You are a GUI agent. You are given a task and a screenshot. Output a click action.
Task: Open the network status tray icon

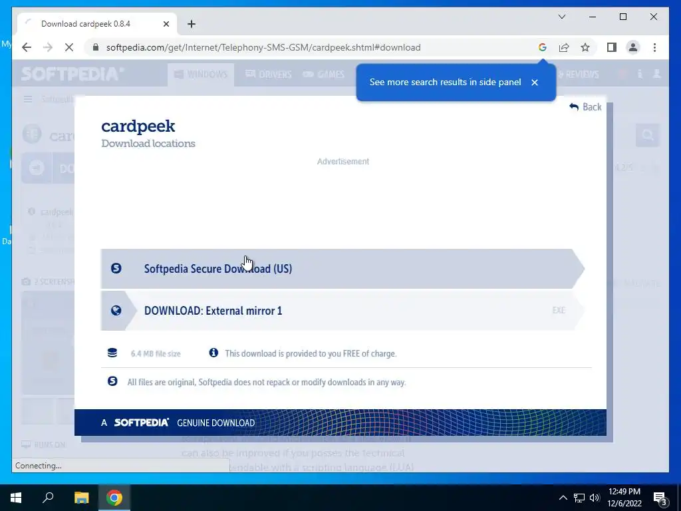click(x=579, y=498)
